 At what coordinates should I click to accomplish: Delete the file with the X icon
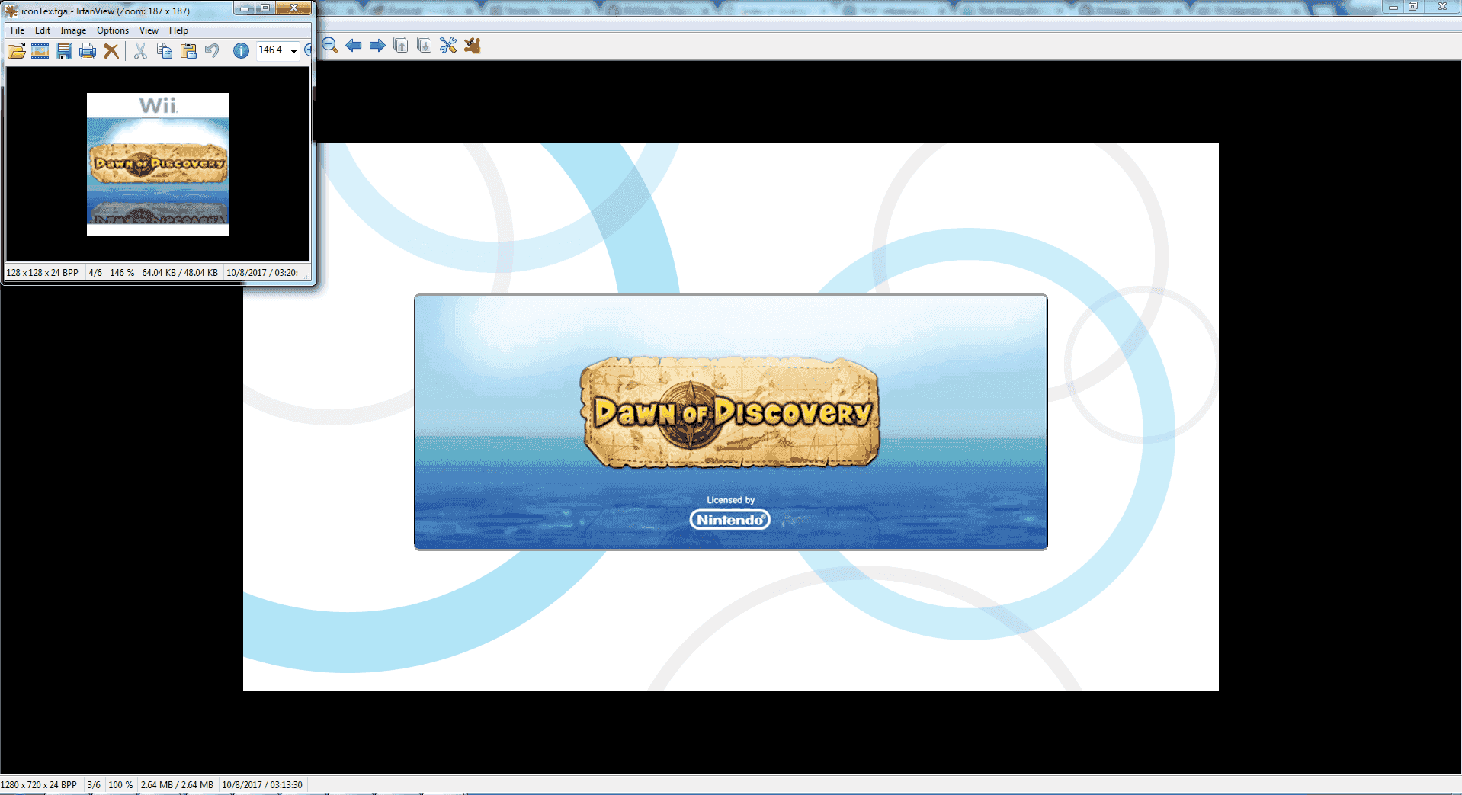click(111, 51)
